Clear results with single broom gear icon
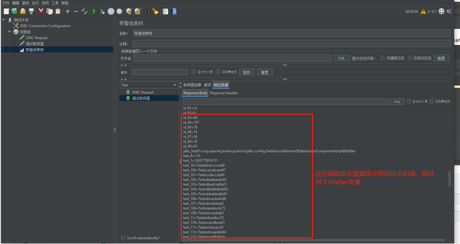Screen dimensions: 460x244 tap(129, 11)
